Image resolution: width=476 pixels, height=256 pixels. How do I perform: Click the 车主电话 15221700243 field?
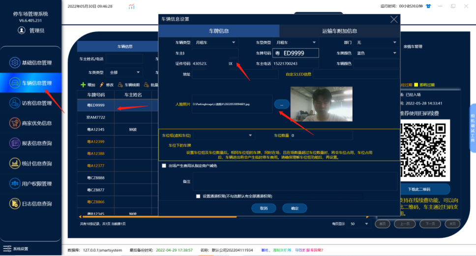coord(296,64)
